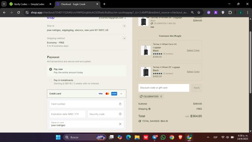
Task: View site information icon in address bar
Action: [27, 12]
